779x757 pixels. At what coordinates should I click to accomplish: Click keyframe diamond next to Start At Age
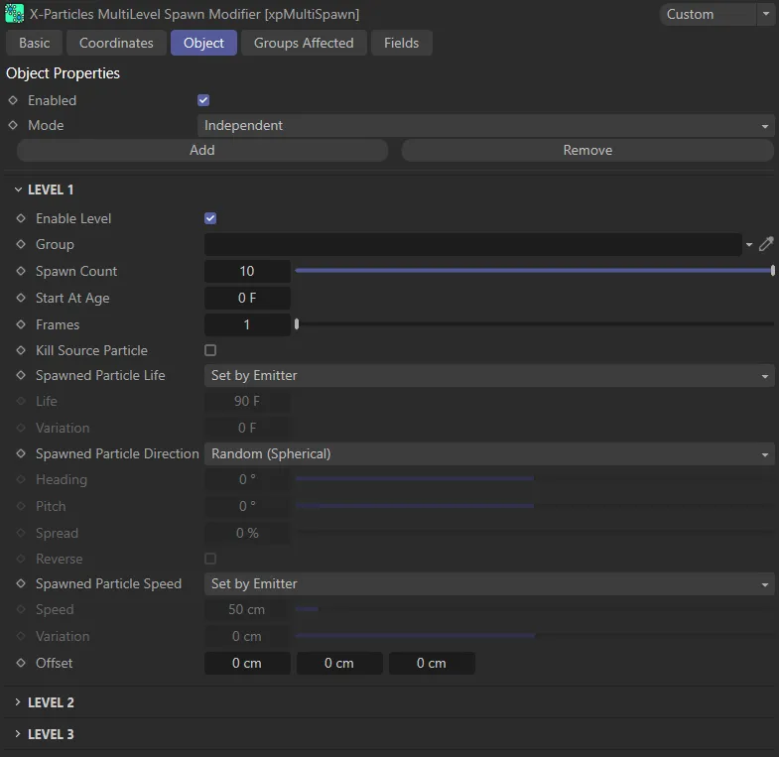21,298
